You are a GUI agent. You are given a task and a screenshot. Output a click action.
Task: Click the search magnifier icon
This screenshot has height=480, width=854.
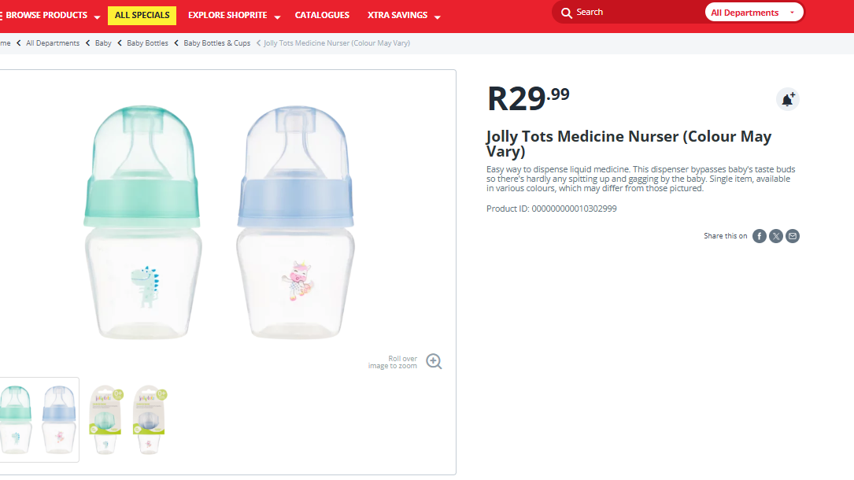pyautogui.click(x=566, y=13)
